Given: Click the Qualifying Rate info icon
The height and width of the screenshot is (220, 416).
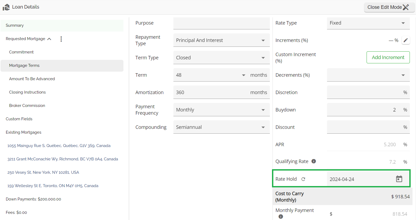Looking at the screenshot, I should 314,161.
